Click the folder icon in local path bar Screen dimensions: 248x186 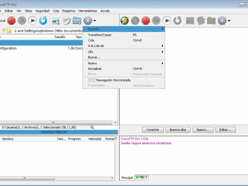(x=10, y=30)
